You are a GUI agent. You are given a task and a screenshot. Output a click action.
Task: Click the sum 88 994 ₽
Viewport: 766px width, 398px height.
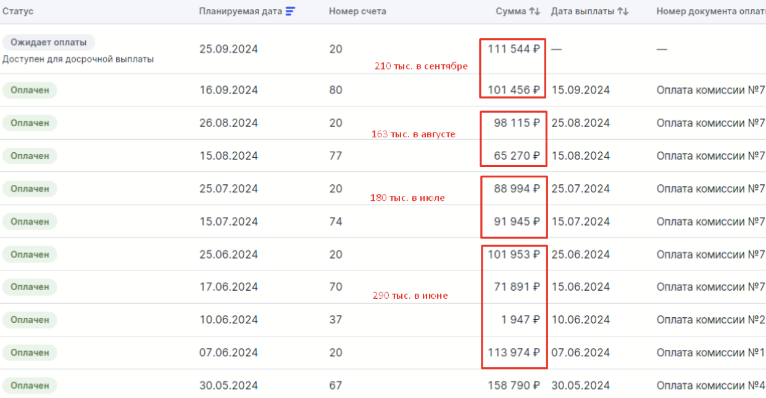pyautogui.click(x=517, y=189)
